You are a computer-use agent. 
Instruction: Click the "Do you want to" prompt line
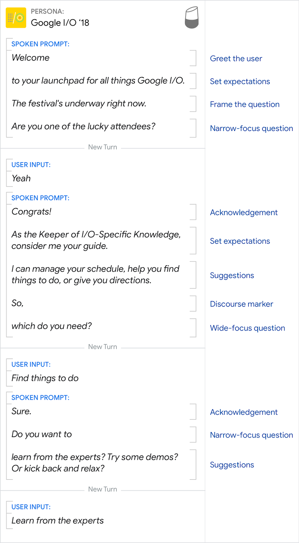(x=42, y=434)
